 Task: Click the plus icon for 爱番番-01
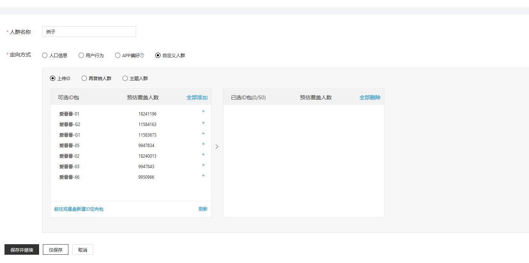203,111
